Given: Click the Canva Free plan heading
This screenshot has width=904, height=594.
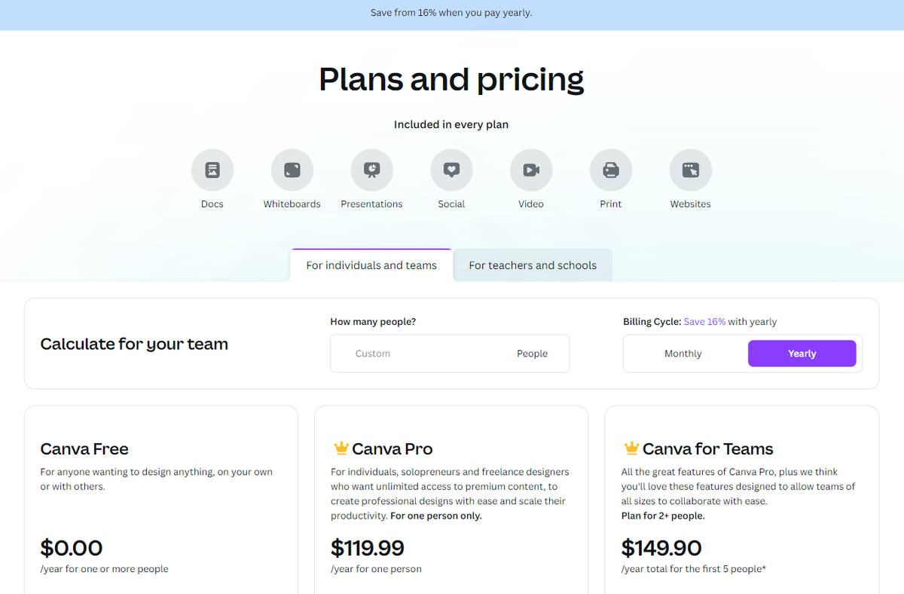Looking at the screenshot, I should [x=84, y=449].
